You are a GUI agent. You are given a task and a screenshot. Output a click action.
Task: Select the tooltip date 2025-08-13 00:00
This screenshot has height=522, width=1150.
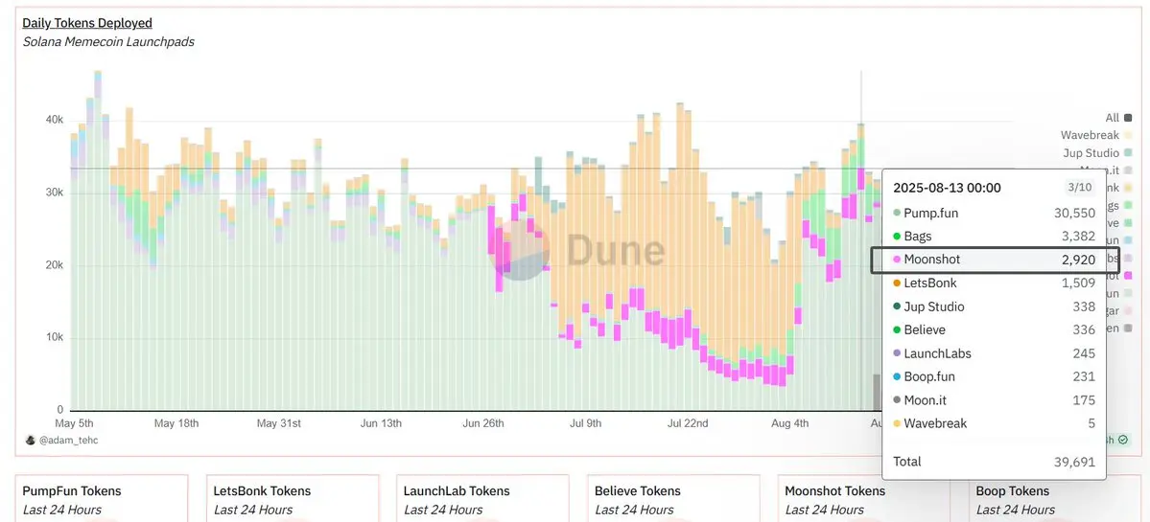[947, 188]
